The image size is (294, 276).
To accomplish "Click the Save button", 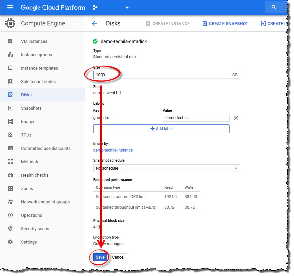I will tap(100, 257).
